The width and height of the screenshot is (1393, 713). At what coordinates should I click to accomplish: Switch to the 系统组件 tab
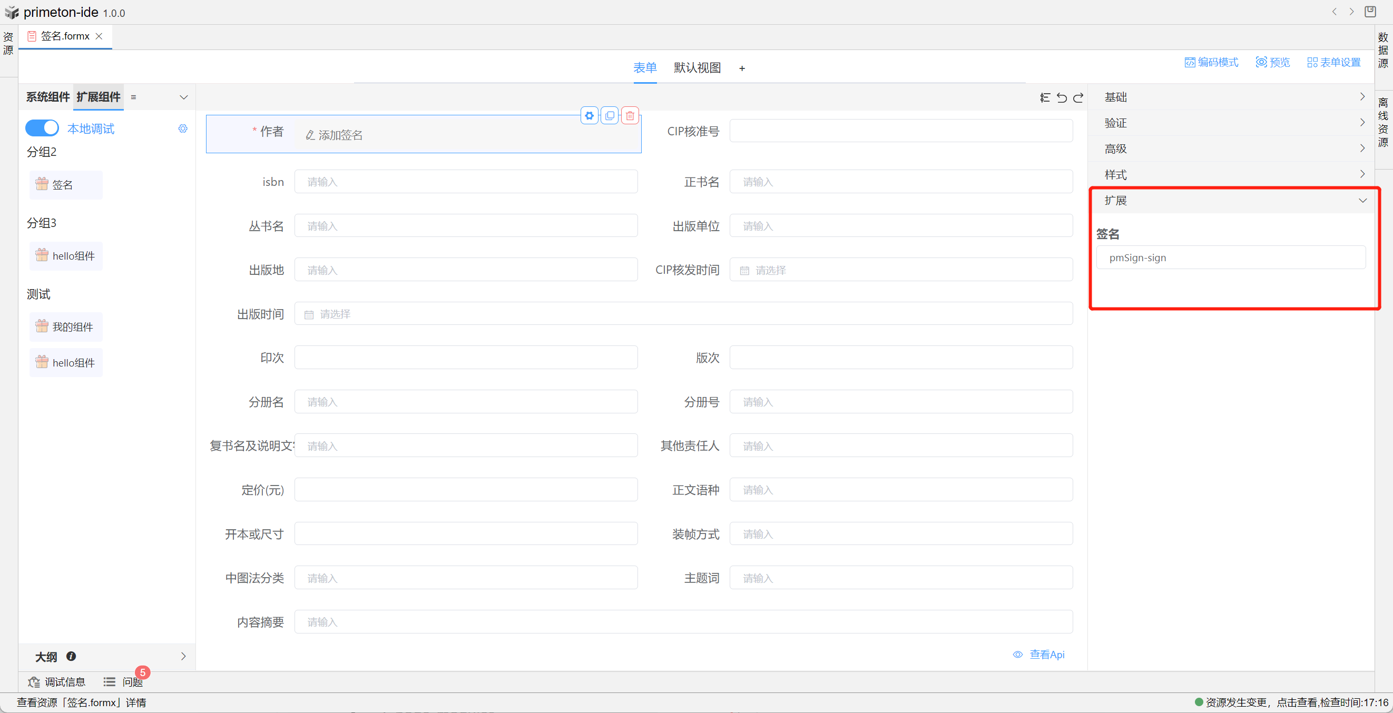click(x=47, y=97)
